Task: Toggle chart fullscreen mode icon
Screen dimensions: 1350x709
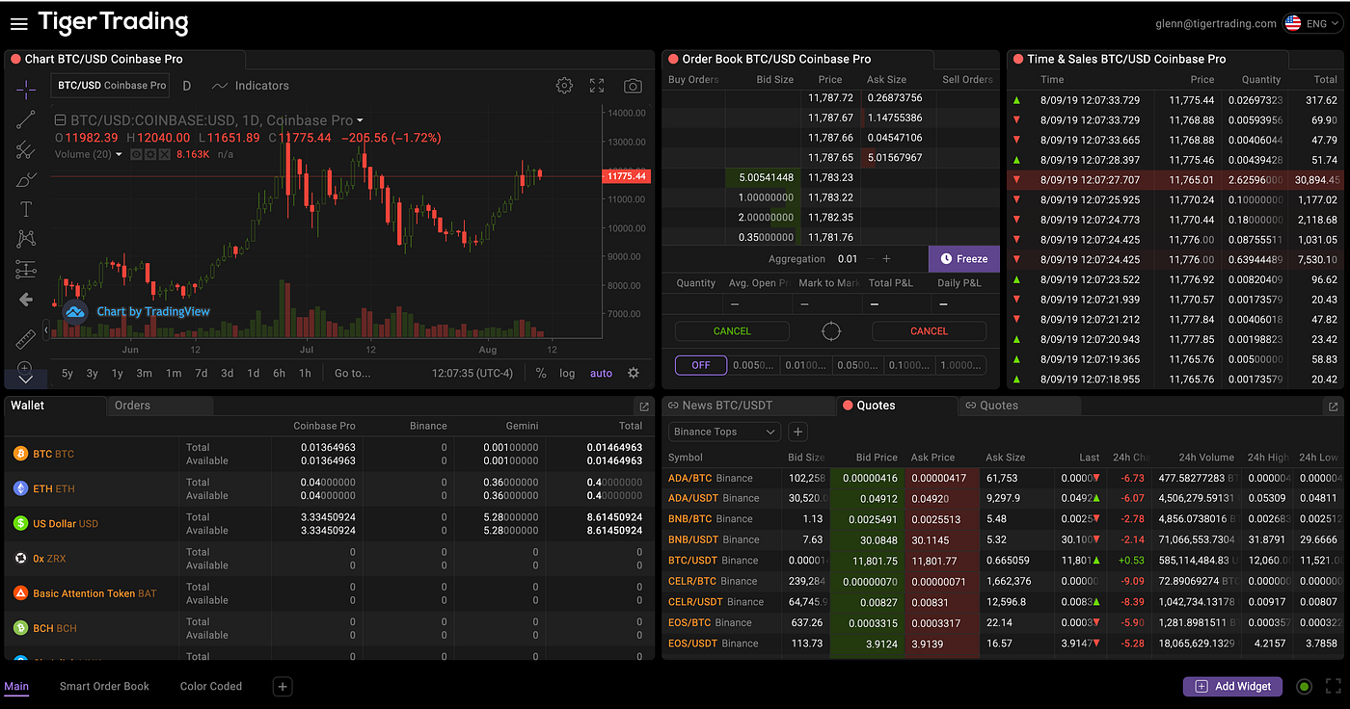Action: [597, 86]
